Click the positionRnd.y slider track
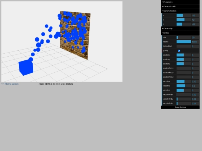Viewport: 202px width, 151px height. [x=184, y=73]
